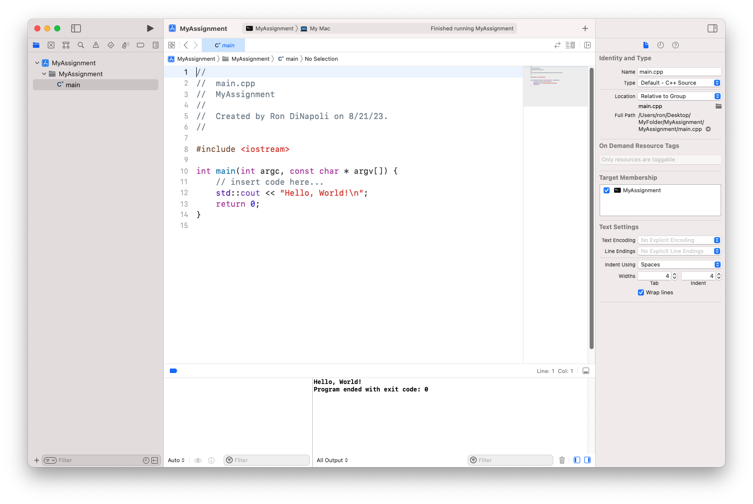The height and width of the screenshot is (504, 753).
Task: Open the History inspector clock icon
Action: coord(660,45)
